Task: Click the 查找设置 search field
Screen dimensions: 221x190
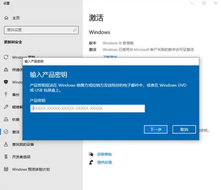Action: tap(41, 30)
